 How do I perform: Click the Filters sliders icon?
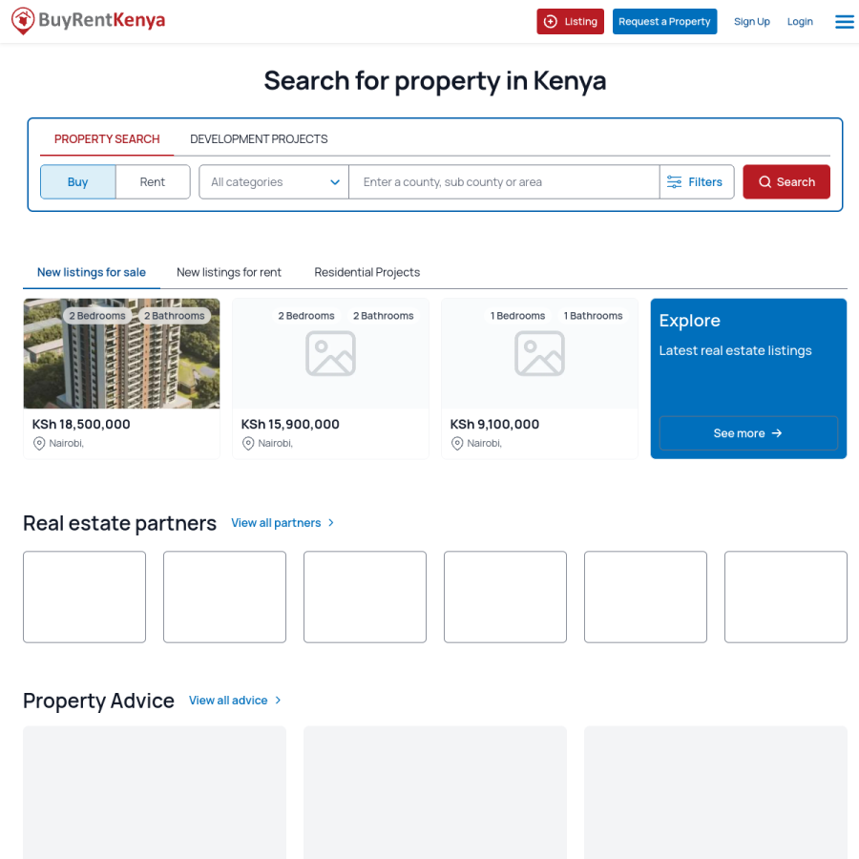pyautogui.click(x=674, y=182)
